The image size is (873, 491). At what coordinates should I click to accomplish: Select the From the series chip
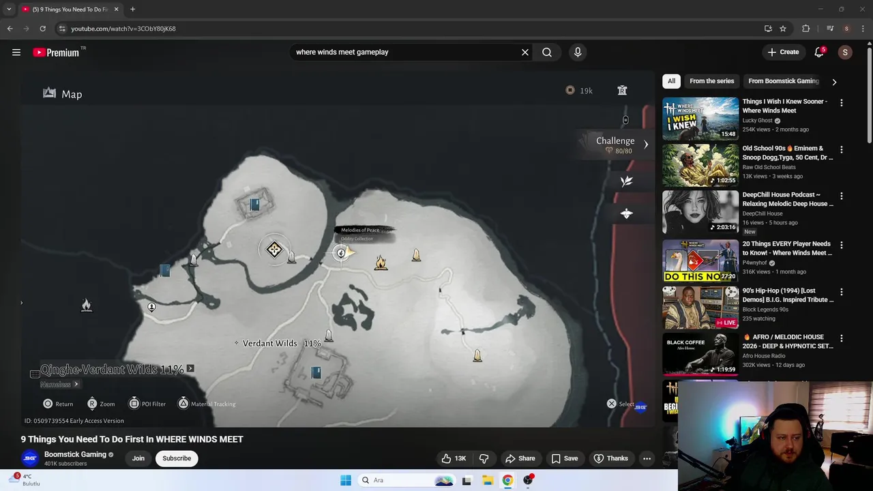click(711, 81)
